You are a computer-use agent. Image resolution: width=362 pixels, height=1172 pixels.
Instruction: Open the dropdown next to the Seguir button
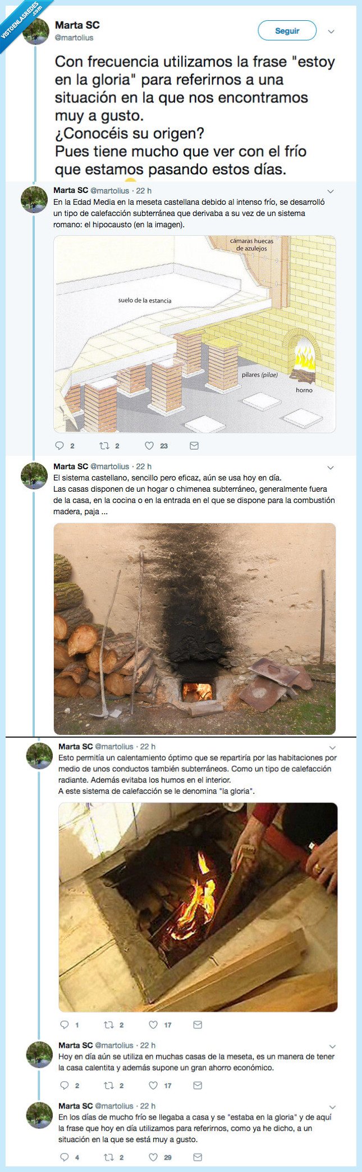(x=332, y=32)
